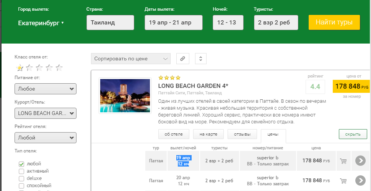Open 19 апр tour details arrow
Image resolution: width=371 pixels, height=191 pixels.
coord(360,161)
